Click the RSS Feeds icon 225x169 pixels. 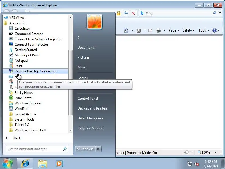(139, 30)
